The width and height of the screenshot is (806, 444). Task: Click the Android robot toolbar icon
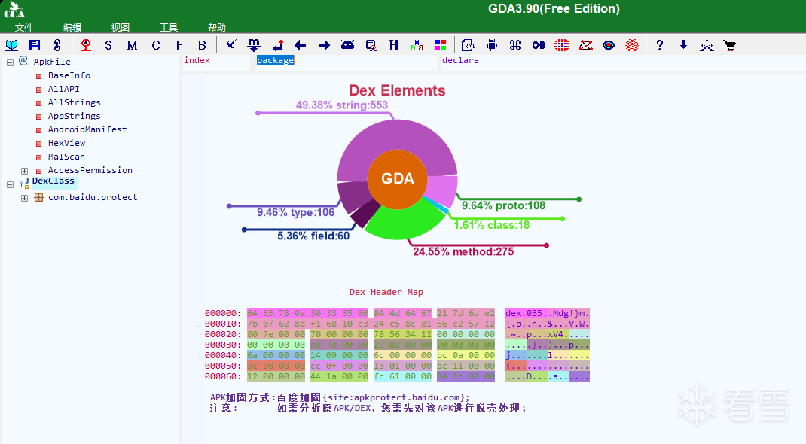pos(492,45)
